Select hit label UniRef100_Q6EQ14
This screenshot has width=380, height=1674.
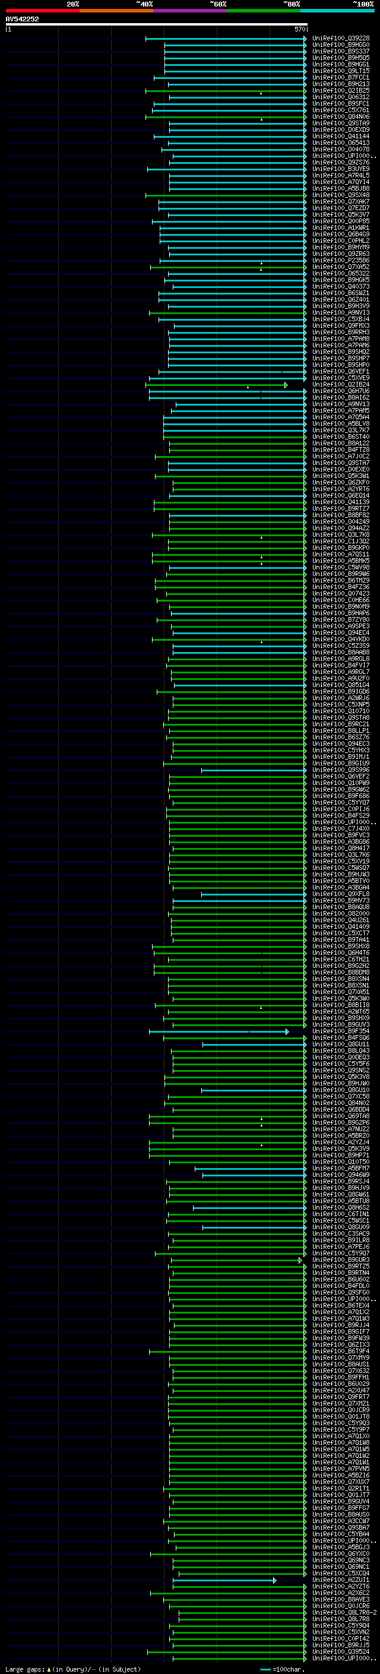(x=341, y=495)
